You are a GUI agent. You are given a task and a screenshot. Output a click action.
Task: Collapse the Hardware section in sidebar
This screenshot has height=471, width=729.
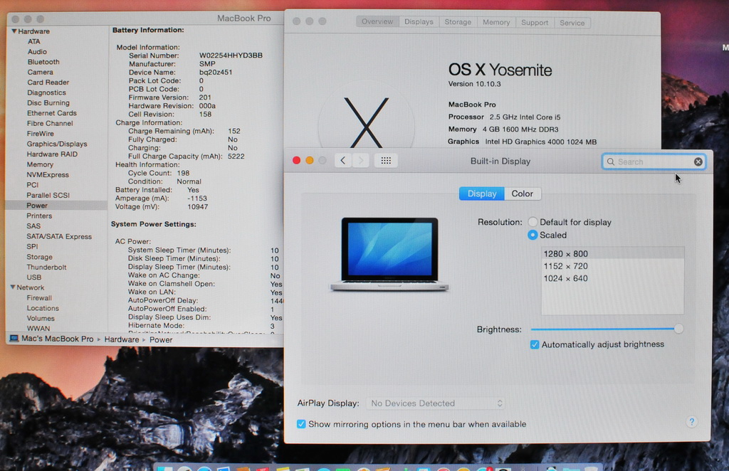[x=14, y=31]
